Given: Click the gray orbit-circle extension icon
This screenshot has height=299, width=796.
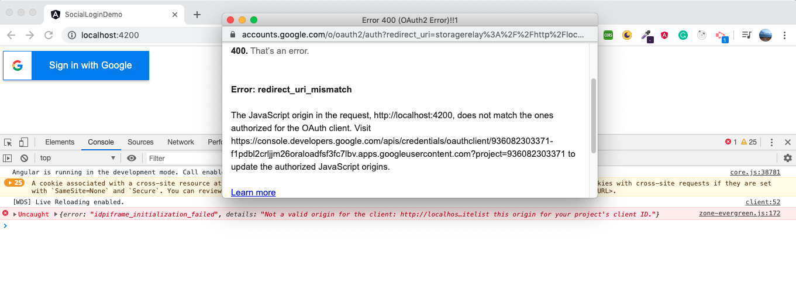Looking at the screenshot, I should pos(702,35).
